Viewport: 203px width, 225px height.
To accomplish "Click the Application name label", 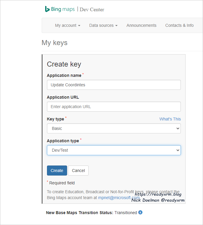I will [x=64, y=75].
